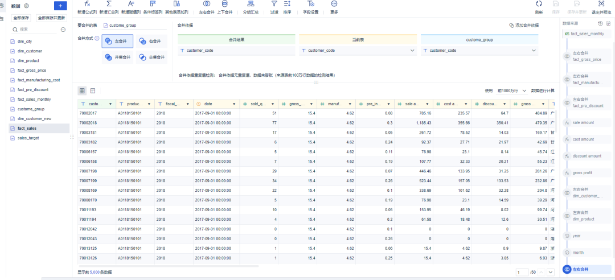Click info icon next to 合并方式

[x=97, y=39]
